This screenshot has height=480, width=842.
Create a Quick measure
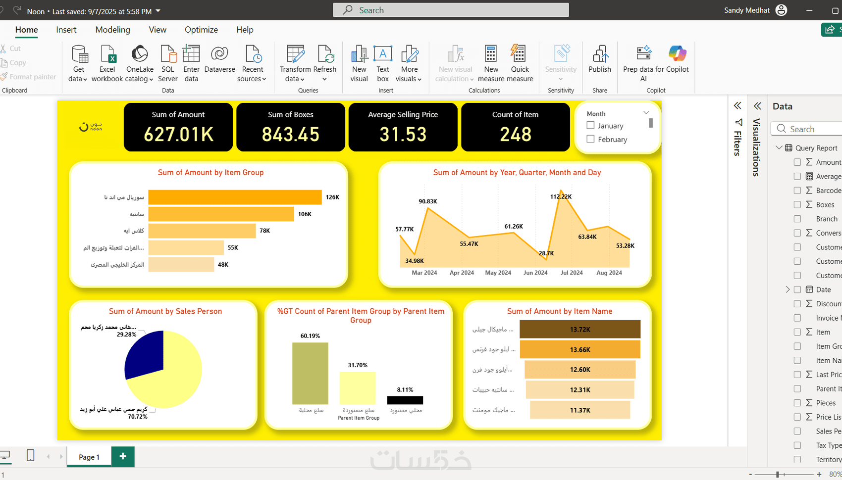[x=520, y=63]
